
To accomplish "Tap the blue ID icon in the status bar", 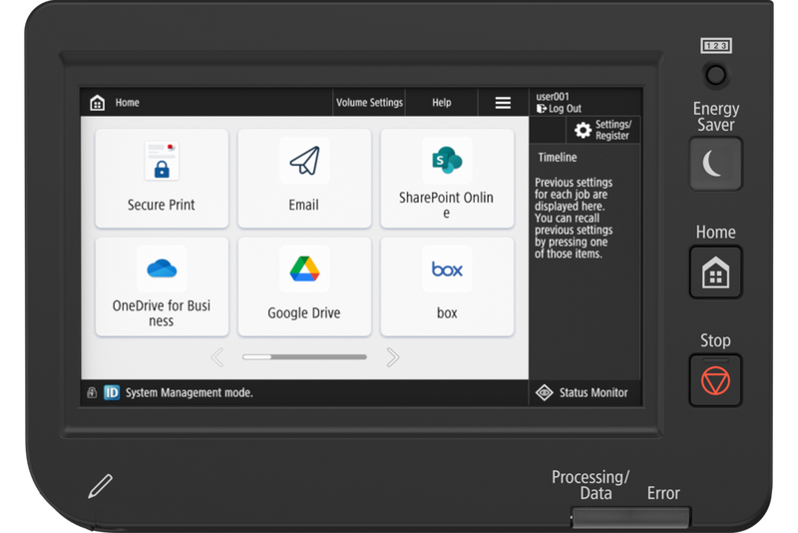I will point(112,392).
